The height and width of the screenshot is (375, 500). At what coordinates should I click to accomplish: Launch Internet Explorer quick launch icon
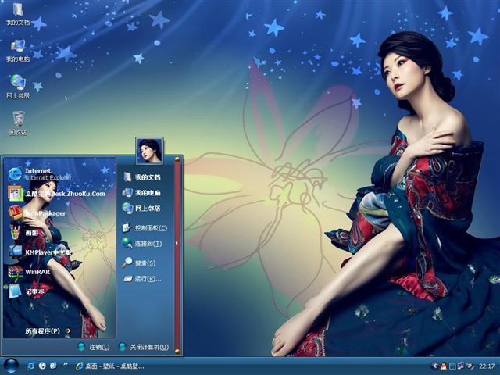pos(31,366)
